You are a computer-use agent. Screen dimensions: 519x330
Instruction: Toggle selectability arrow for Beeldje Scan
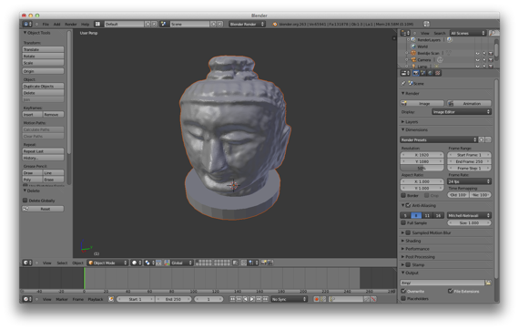pos(484,54)
